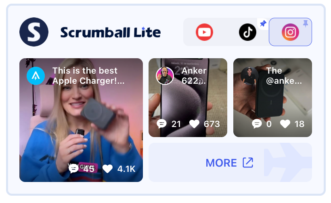Open the best Apple Charger video thumbnail

click(x=81, y=120)
